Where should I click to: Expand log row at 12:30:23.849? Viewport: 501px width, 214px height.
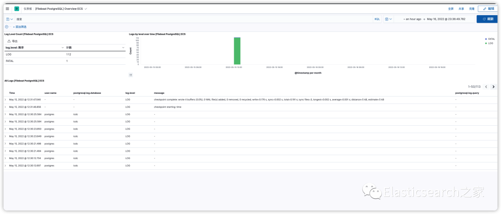(6, 136)
